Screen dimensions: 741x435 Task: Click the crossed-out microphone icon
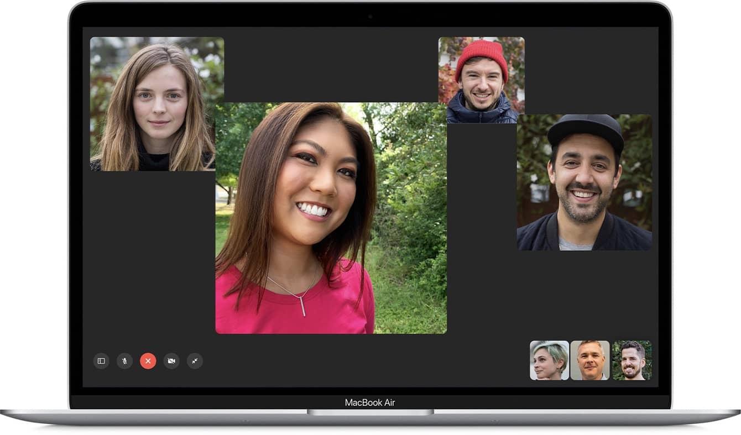[124, 361]
